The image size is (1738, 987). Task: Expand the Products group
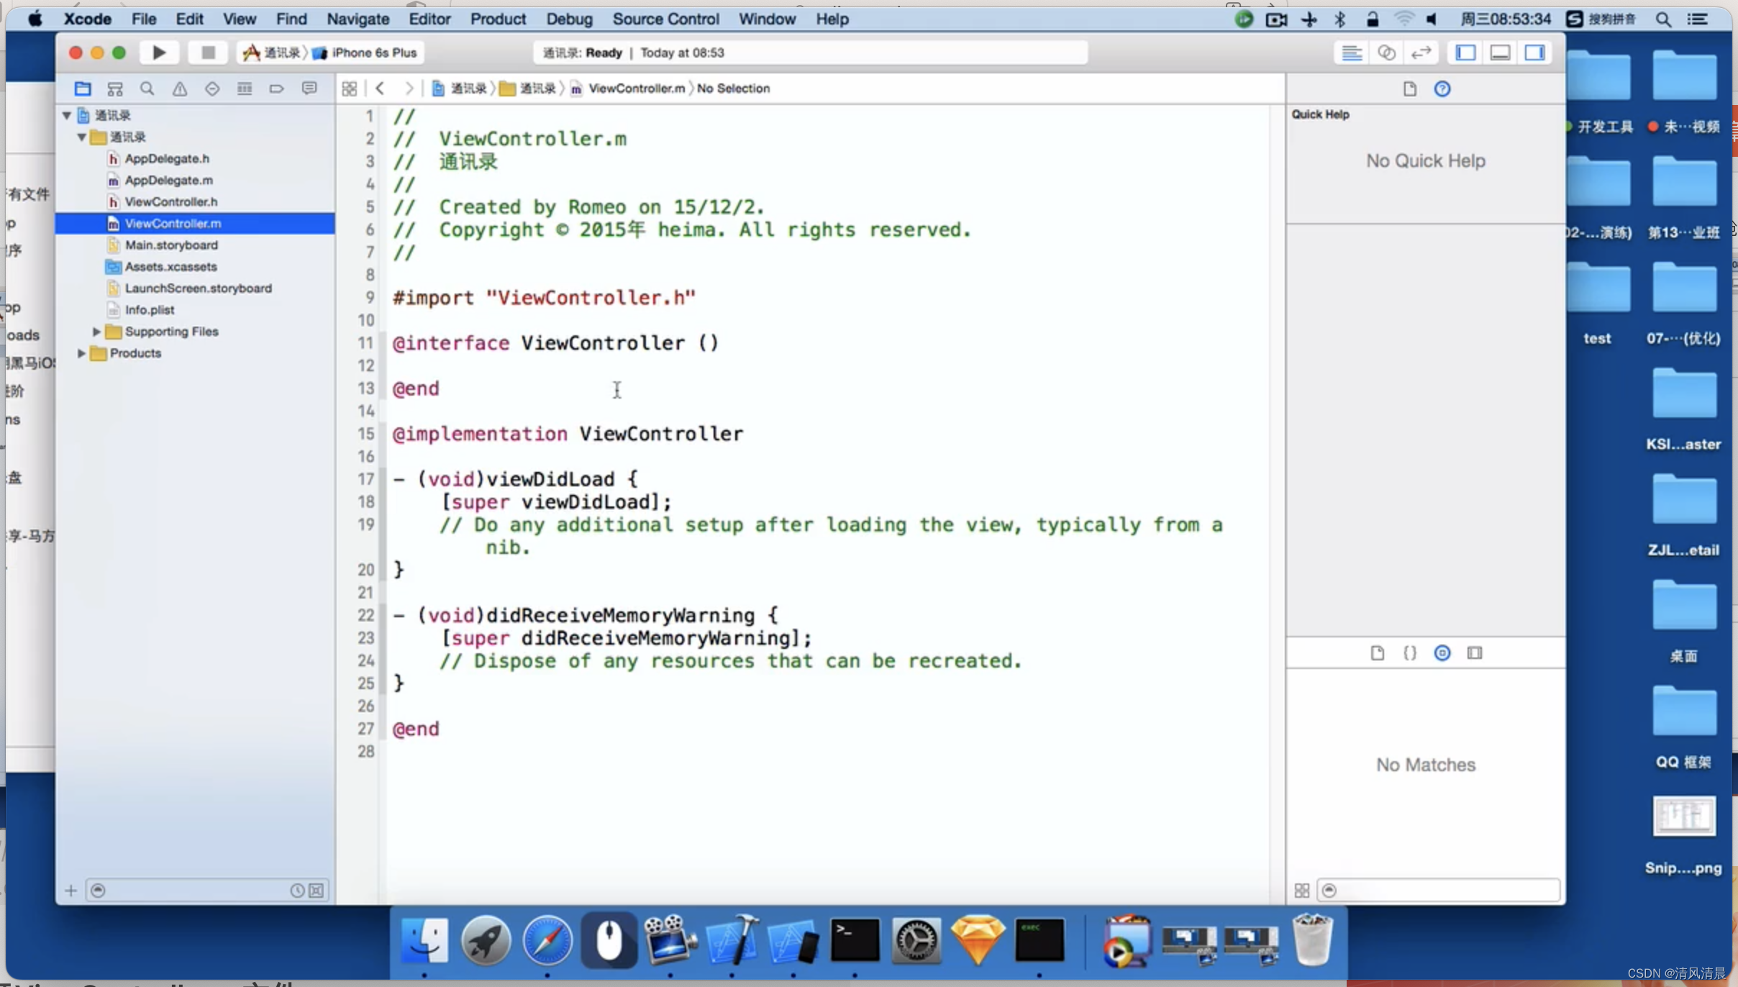point(81,353)
